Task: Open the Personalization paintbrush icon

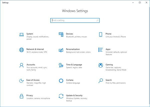Action: 61,50
